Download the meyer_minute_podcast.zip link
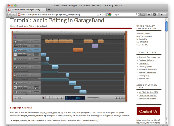This screenshot has width=174, height=126. click(52, 112)
